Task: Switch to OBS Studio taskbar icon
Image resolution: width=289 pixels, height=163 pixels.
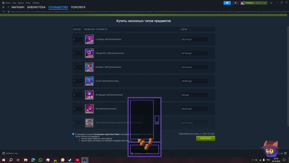Action: coord(85,160)
